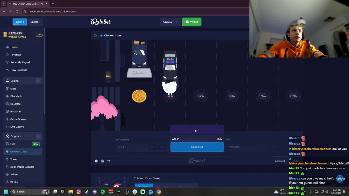Open the Wallet
This screenshot has height=196, width=349.
coord(192,22)
